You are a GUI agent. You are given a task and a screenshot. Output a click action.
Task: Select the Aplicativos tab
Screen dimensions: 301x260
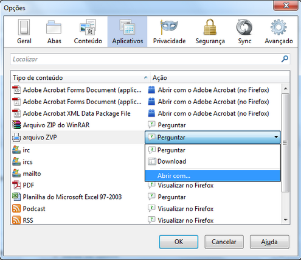click(128, 32)
